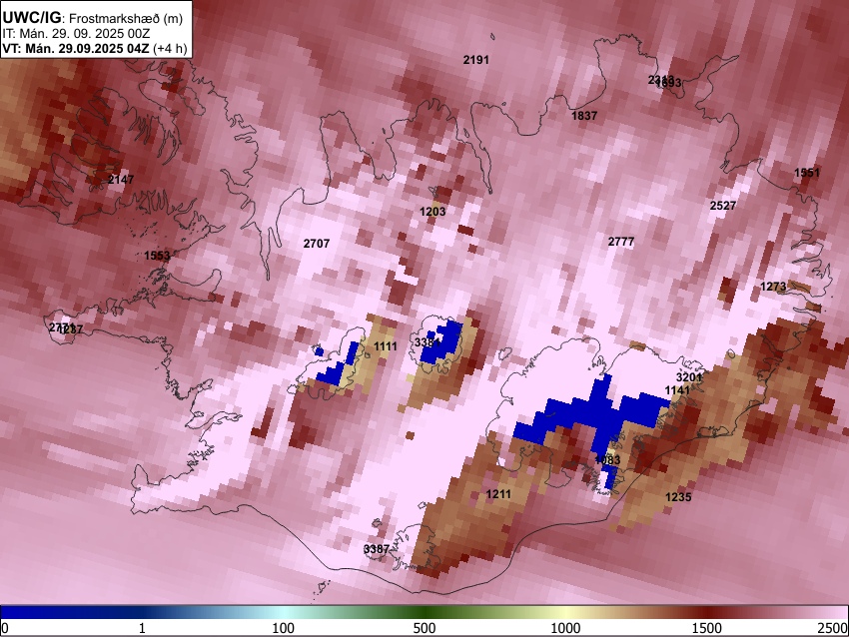Click the color scale label 100
Screen dimensions: 849x637
coord(284,628)
